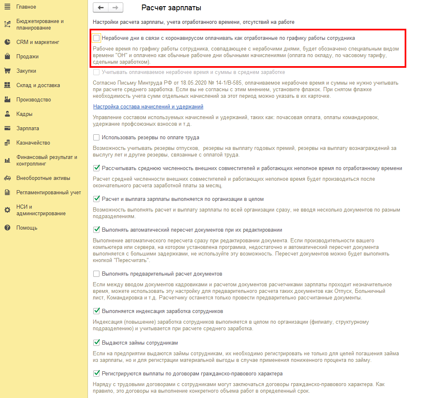Uncheck Выдаются займы сотрудникам

point(97,343)
